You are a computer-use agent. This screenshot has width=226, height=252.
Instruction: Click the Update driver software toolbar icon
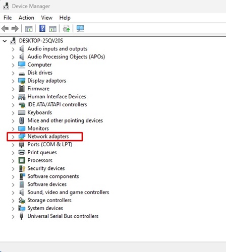pos(66,29)
